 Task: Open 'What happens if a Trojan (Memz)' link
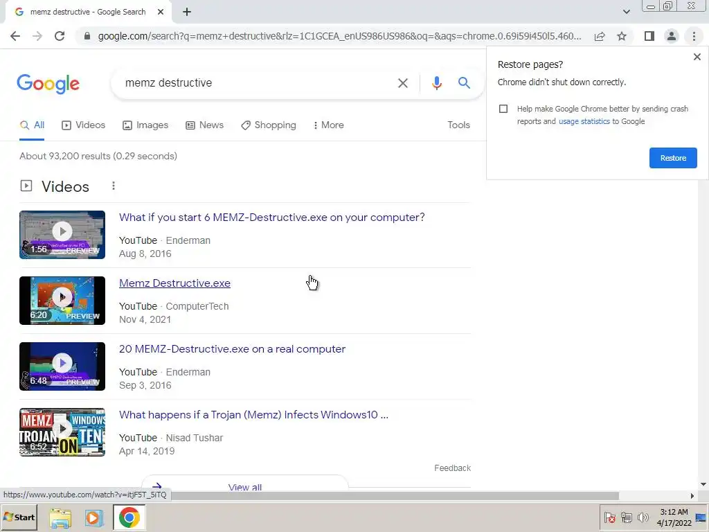(253, 415)
